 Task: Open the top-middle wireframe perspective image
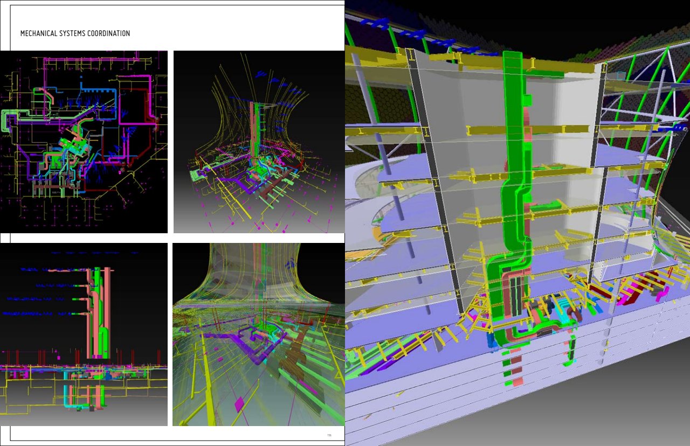[259, 142]
